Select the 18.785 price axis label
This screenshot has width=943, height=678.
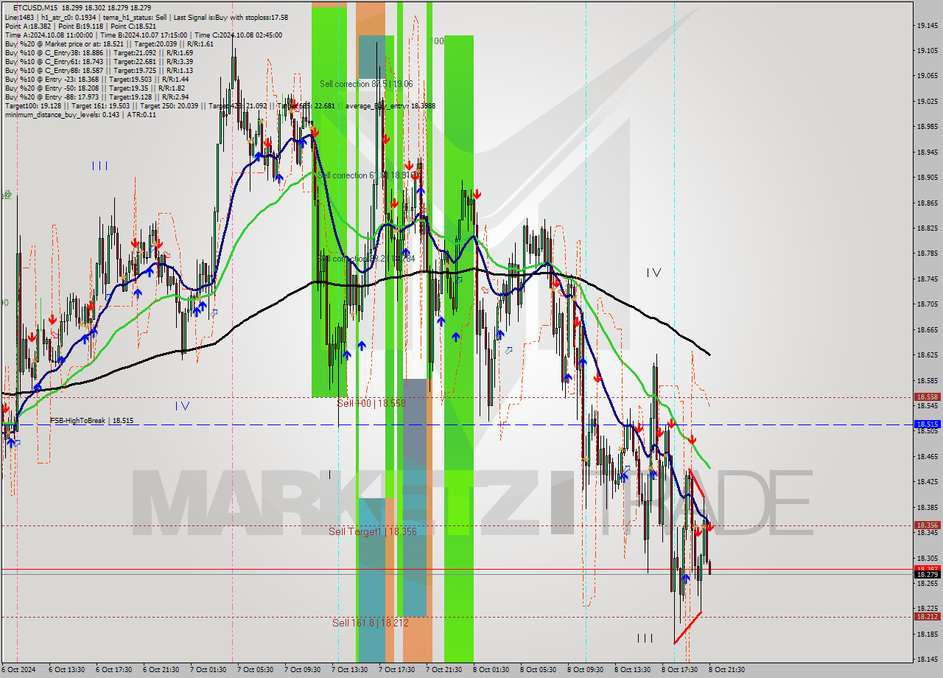coord(927,254)
